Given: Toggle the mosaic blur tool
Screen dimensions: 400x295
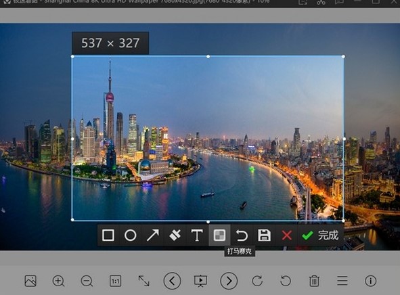Looking at the screenshot, I should click(219, 235).
